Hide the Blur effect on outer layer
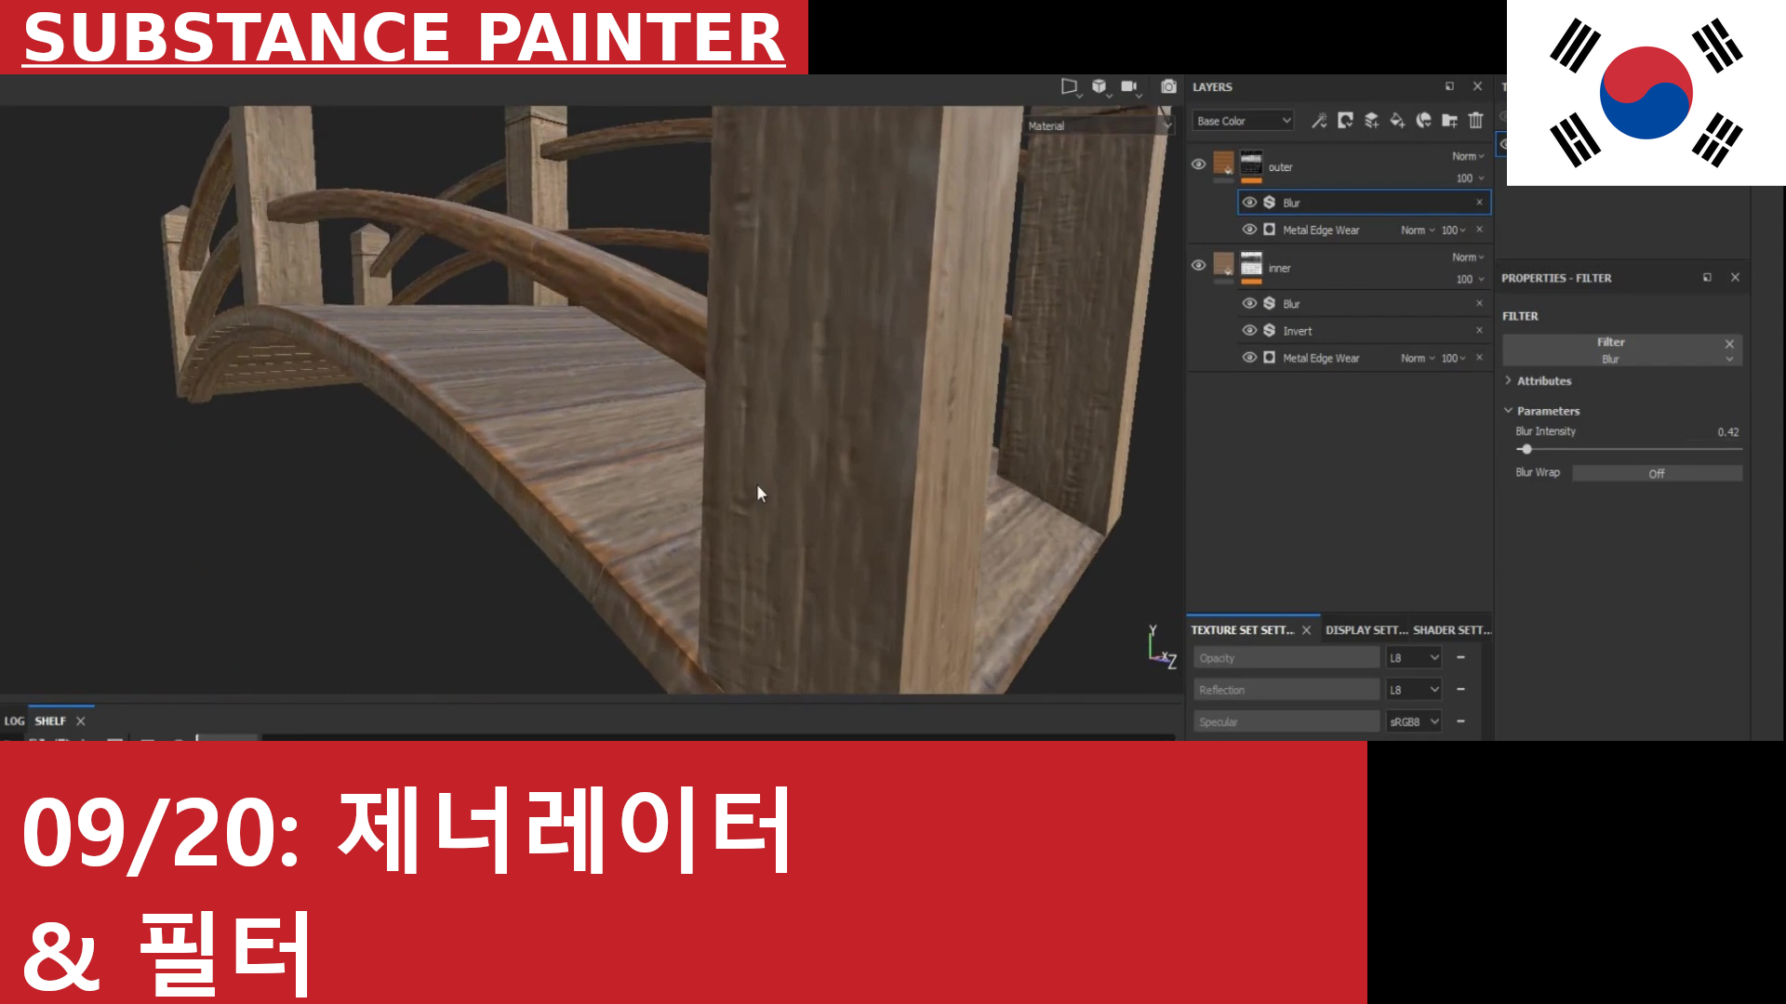This screenshot has width=1786, height=1004. tap(1249, 202)
